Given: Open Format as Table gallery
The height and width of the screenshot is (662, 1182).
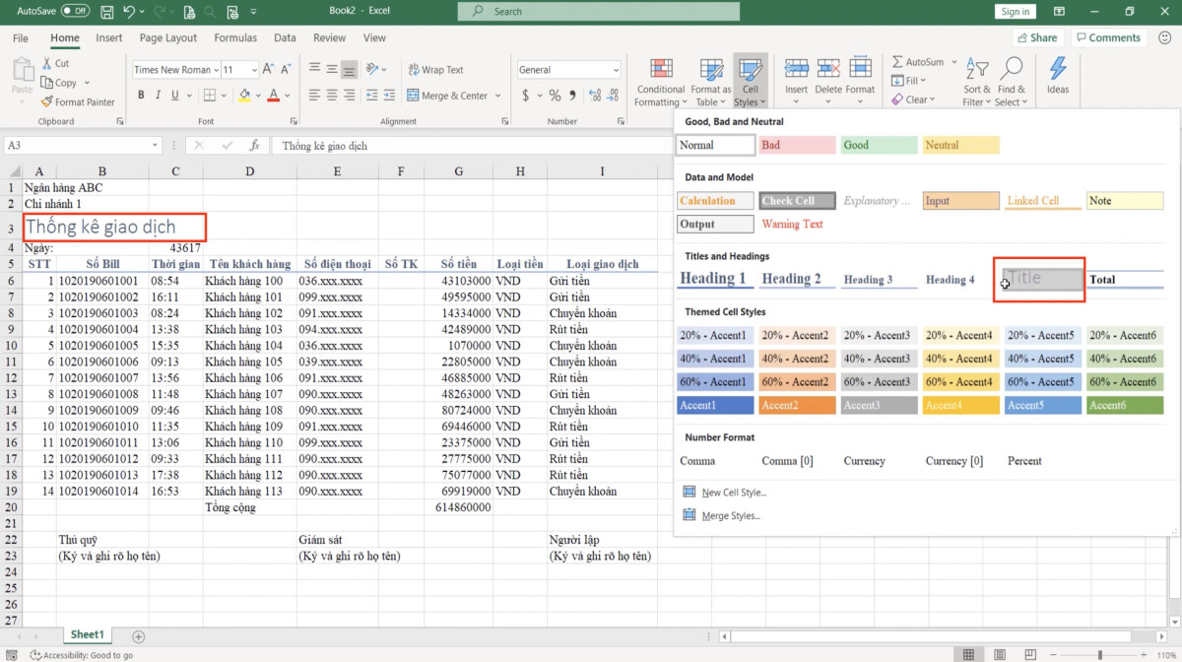Looking at the screenshot, I should (710, 83).
